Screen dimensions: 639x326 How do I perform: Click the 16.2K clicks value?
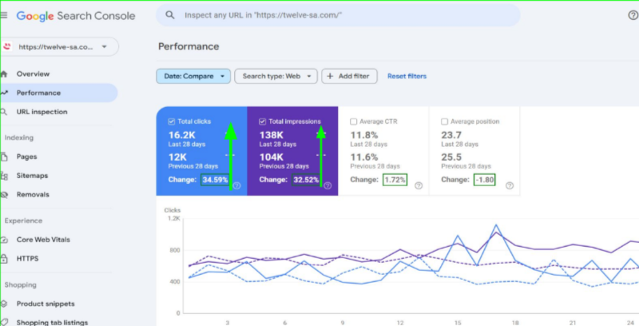click(182, 135)
